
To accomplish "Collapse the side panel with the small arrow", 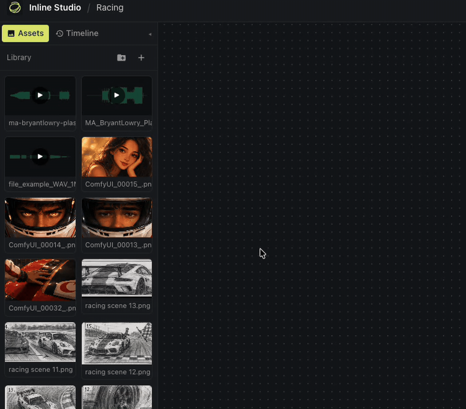I will (x=150, y=34).
